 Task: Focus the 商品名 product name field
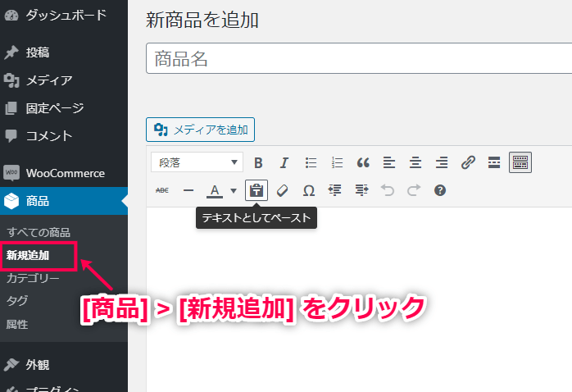click(x=359, y=58)
